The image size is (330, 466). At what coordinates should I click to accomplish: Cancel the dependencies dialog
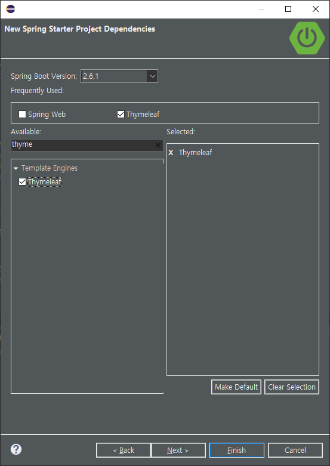(295, 450)
